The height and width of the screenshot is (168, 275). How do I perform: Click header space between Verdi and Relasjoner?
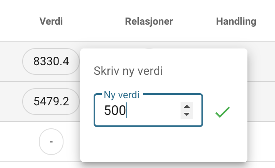94,21
